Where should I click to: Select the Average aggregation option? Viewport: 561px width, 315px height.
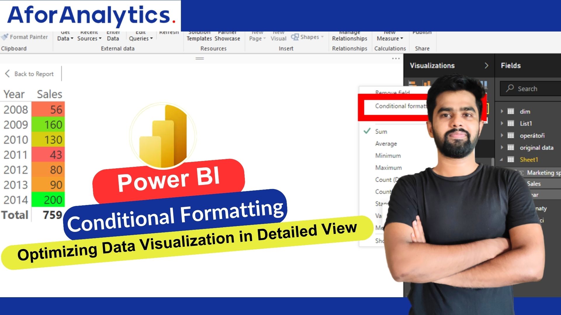(386, 143)
